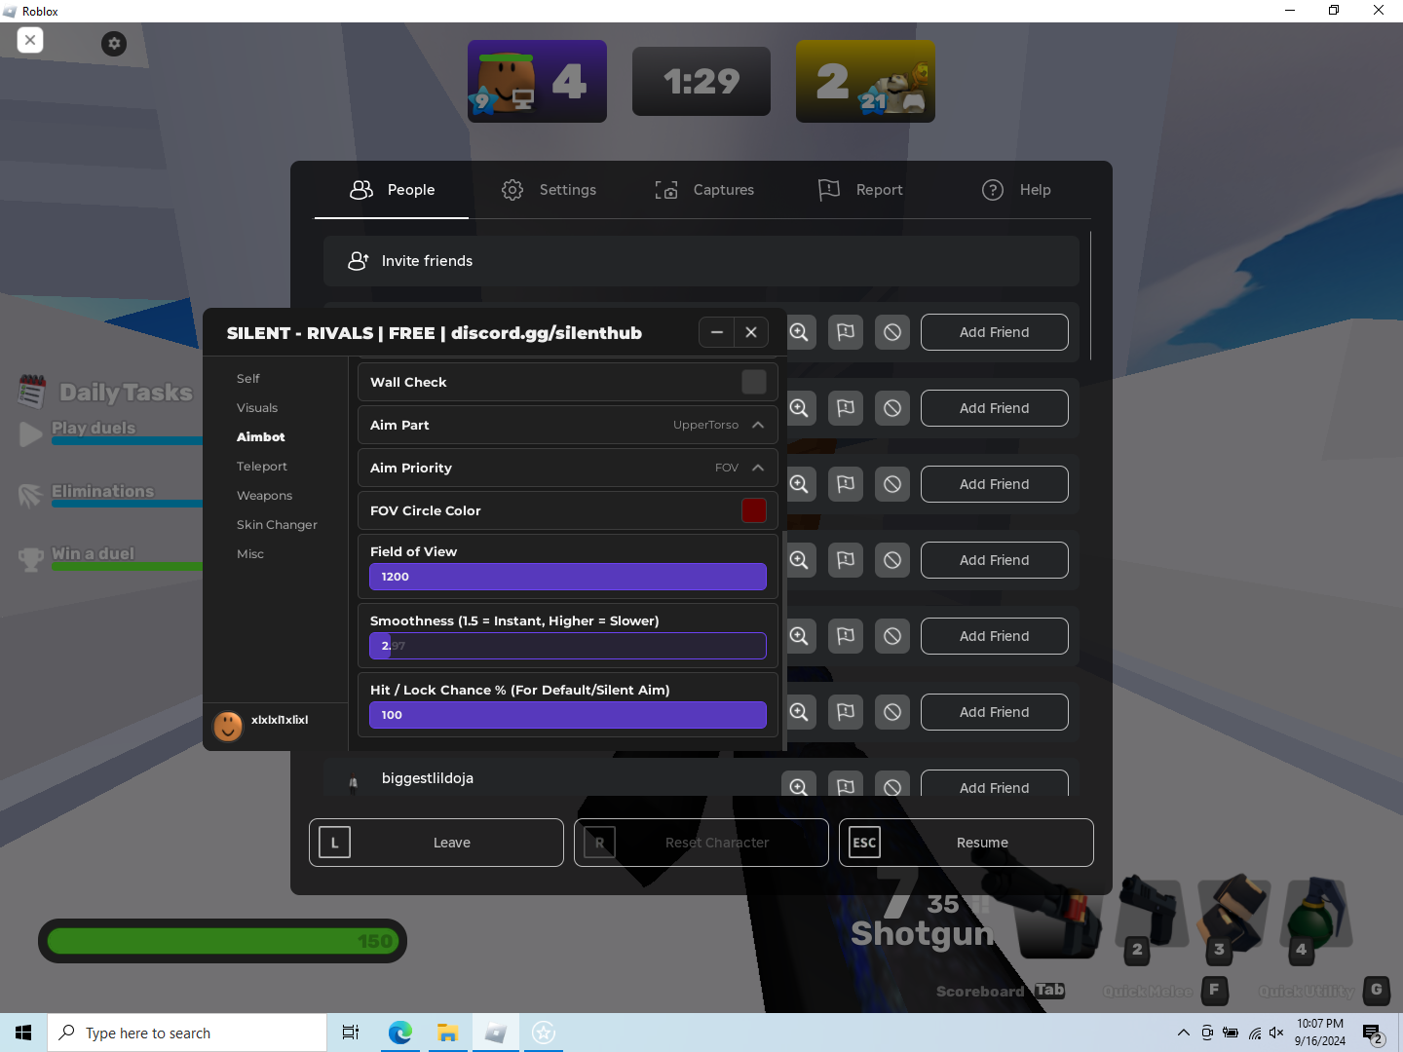Open Task View from the taskbar
Screen dimensions: 1403x1052
pos(351,1033)
